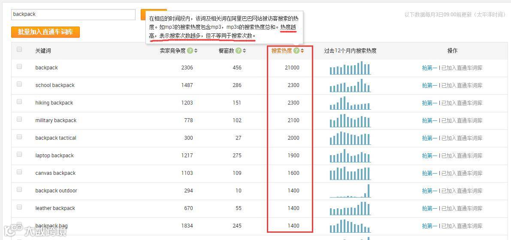This screenshot has height=240, width=511.
Task: Select keyword text backpack tactical
Action: (x=56, y=138)
